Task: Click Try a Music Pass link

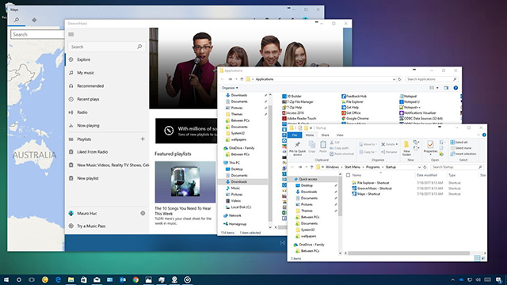Action: click(91, 226)
